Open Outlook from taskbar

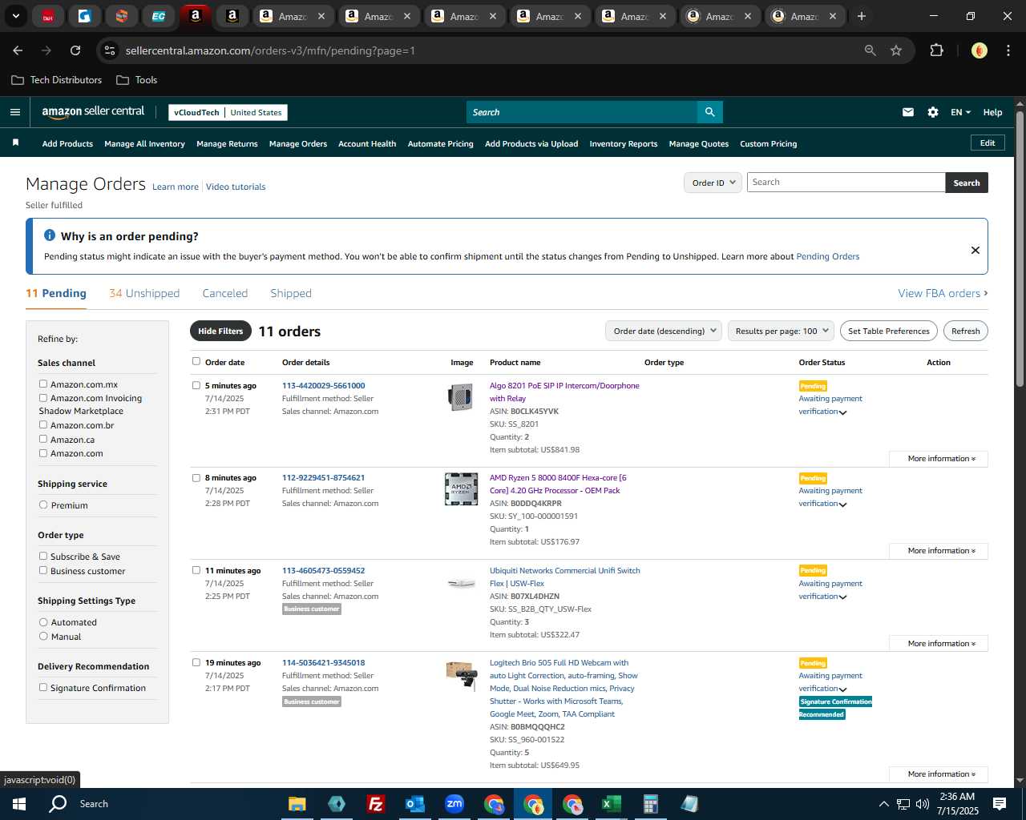[x=414, y=804]
